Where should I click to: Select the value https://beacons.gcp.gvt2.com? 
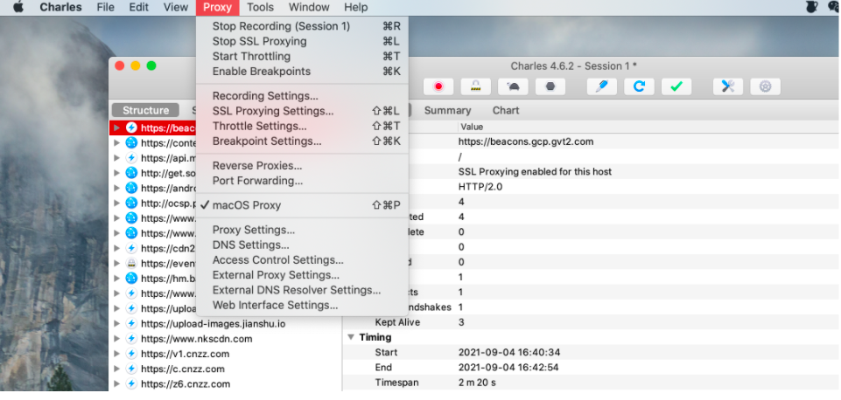pos(526,141)
